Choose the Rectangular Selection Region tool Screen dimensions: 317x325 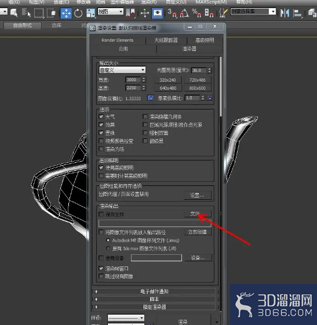point(39,13)
